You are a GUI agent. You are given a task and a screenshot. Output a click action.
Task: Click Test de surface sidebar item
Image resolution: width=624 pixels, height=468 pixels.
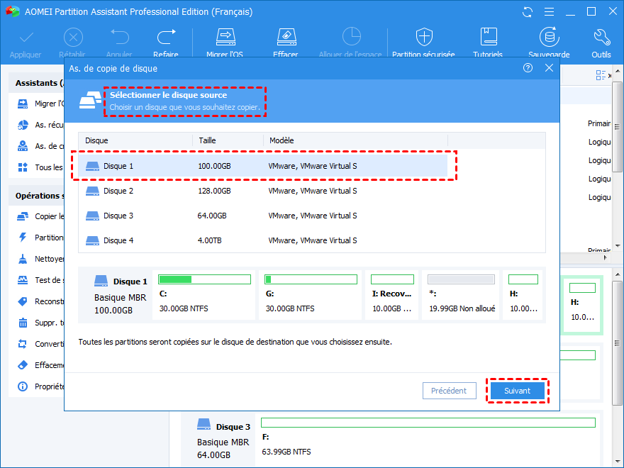tap(40, 280)
